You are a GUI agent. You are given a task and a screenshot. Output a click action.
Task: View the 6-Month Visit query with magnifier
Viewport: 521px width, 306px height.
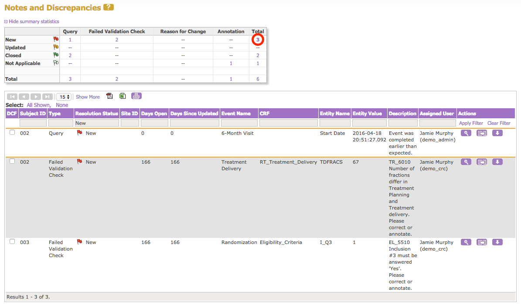point(466,133)
